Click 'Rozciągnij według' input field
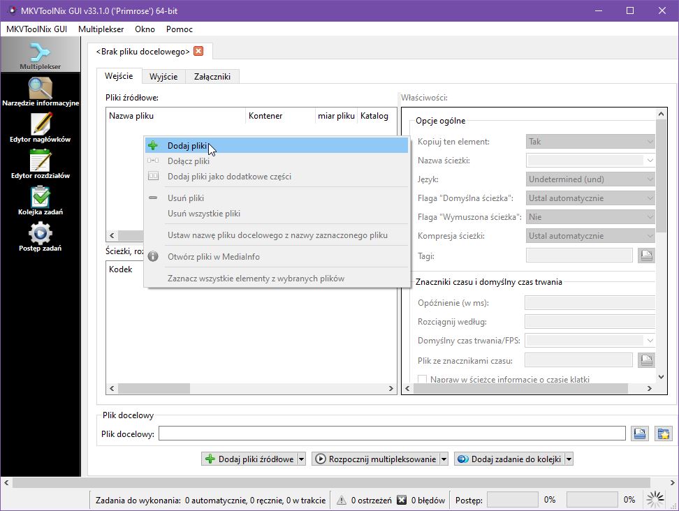The height and width of the screenshot is (511, 679). [590, 322]
